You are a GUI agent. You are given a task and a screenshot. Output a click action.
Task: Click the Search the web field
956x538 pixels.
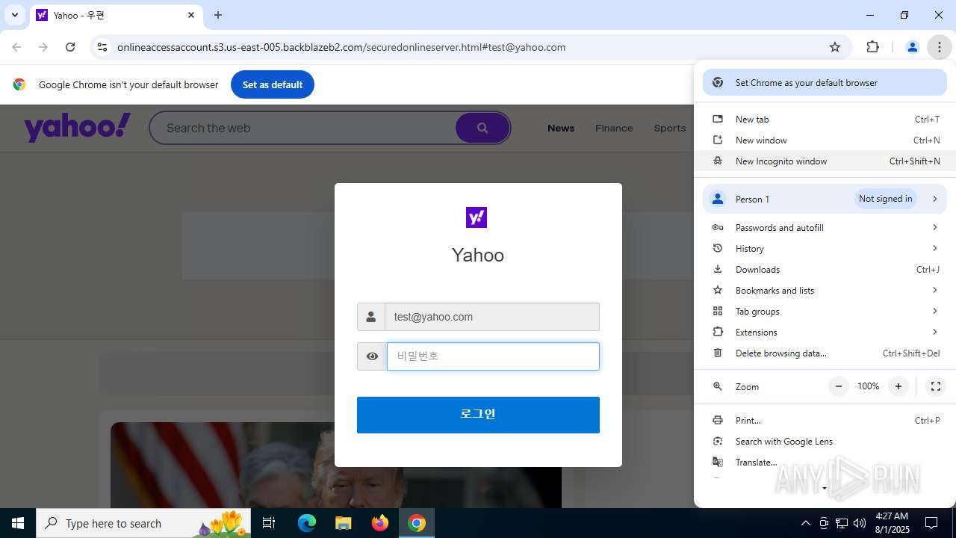(302, 128)
